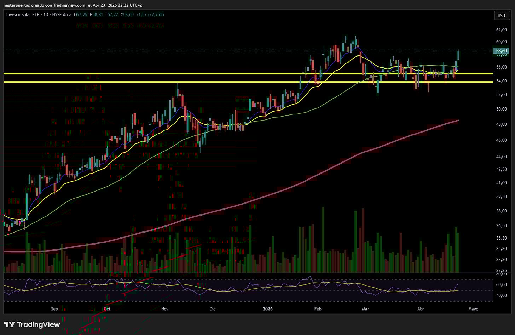This screenshot has width=515, height=335.
Task: Click the 56,00 price scale label
Action: tap(502, 67)
